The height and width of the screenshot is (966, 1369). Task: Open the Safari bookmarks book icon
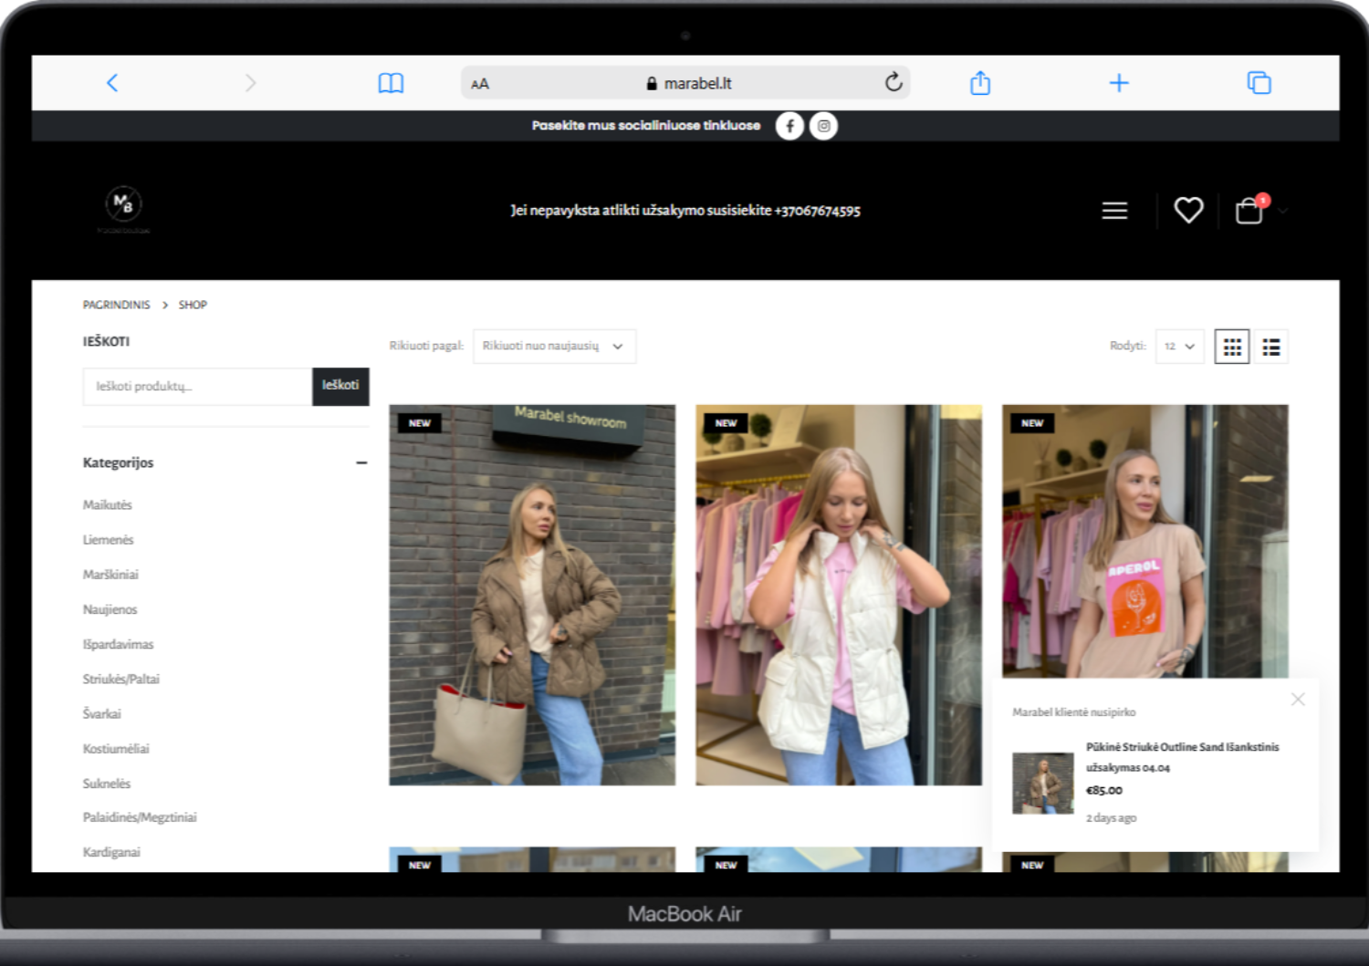[391, 83]
